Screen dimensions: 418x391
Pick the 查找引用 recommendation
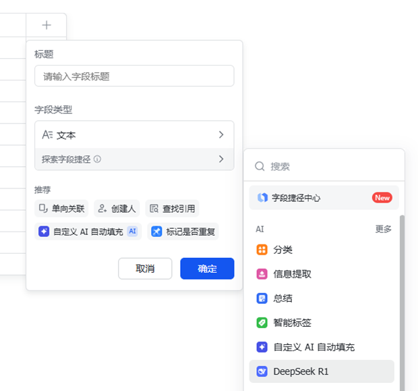click(173, 209)
